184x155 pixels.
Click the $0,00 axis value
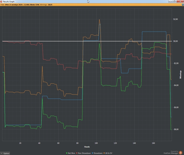point(176,41)
